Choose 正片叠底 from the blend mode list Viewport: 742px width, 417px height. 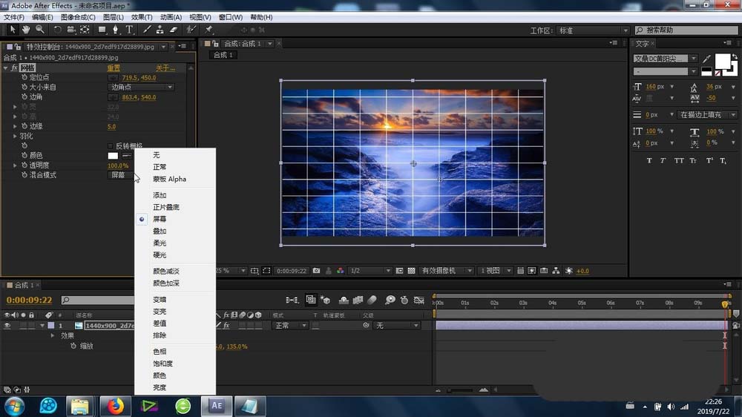tap(165, 207)
